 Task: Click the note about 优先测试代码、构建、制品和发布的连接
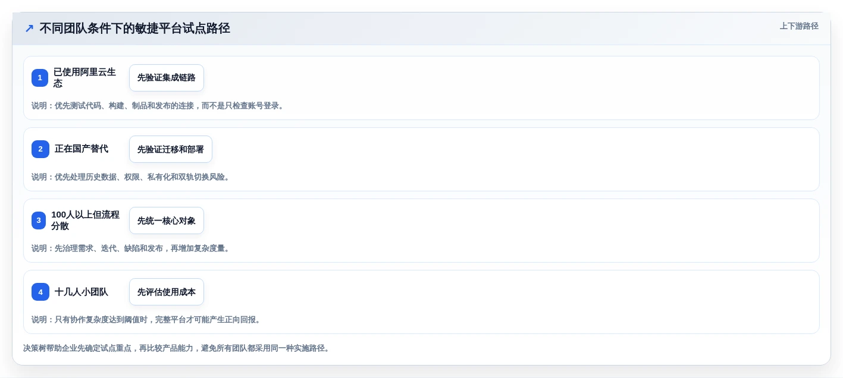159,106
